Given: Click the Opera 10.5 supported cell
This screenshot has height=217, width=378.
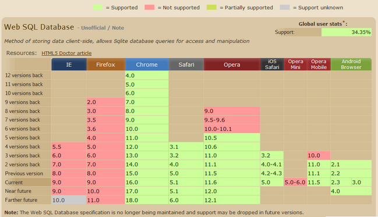Looking at the screenshot, I should 232,138.
